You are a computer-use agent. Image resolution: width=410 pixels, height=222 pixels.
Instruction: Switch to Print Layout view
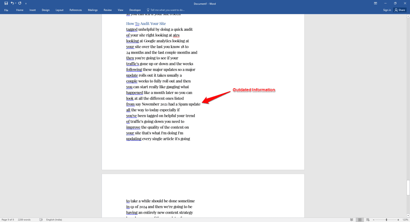pyautogui.click(x=360, y=220)
